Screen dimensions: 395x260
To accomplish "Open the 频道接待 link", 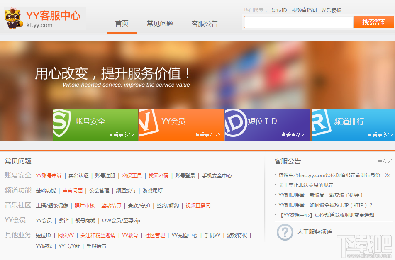I will [x=126, y=190].
